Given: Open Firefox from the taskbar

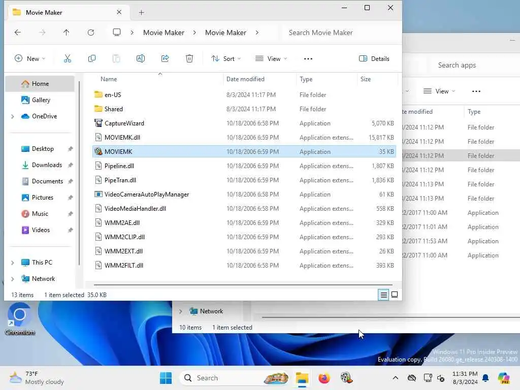Looking at the screenshot, I should pyautogui.click(x=324, y=378).
